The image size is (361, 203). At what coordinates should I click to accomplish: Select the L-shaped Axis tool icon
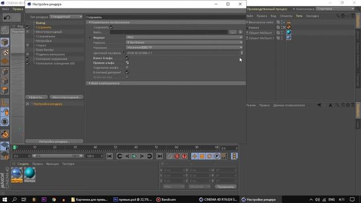(x=5, y=103)
